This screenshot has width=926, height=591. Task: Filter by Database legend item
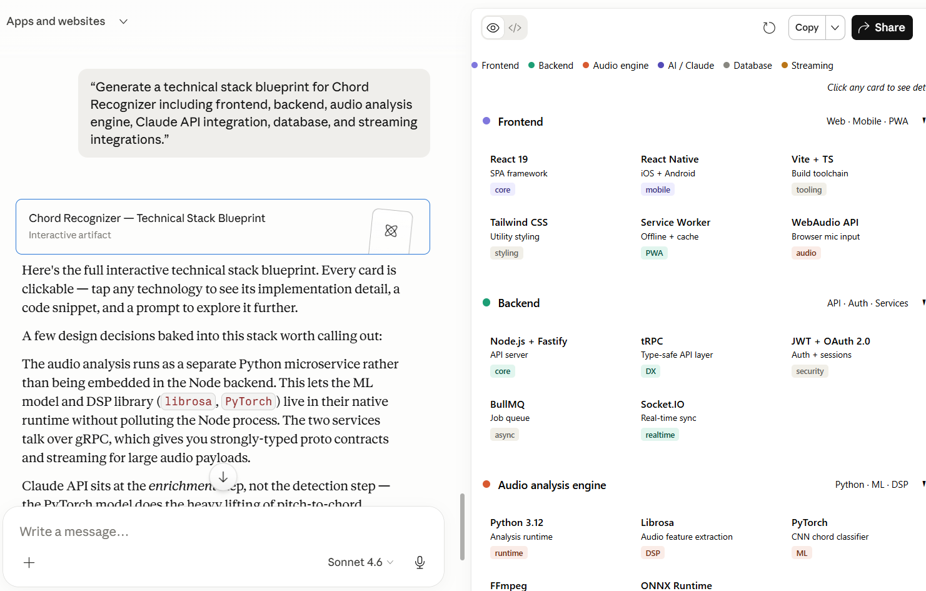pos(748,66)
